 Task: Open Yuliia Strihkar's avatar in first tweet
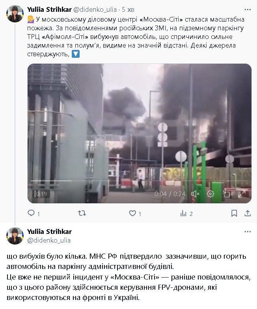point(15,14)
